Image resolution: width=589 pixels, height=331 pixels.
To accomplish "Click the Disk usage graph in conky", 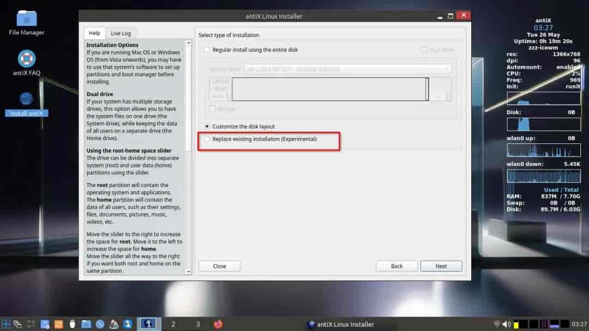I will [543, 124].
